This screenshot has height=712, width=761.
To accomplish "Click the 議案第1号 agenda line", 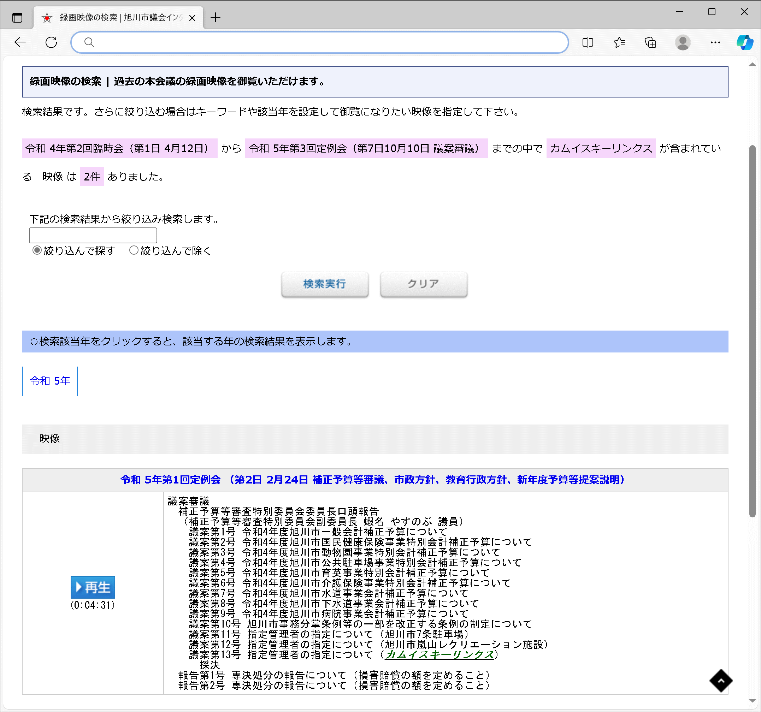I will (x=318, y=532).
